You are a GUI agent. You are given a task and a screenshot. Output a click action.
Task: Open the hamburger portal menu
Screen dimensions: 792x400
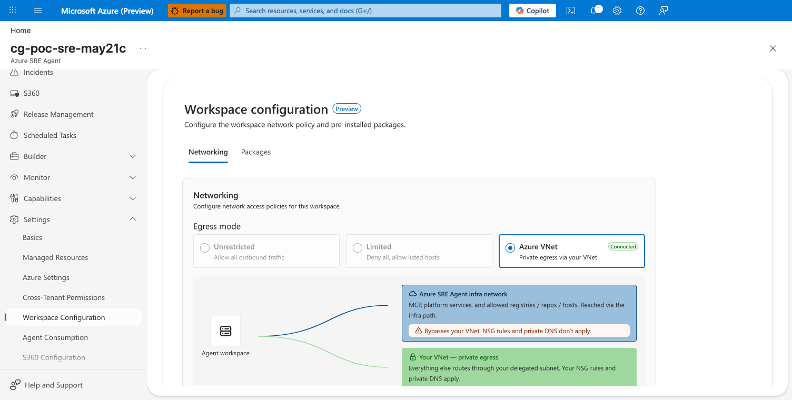pos(38,11)
